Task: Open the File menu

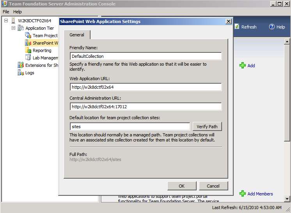Action: click(6, 12)
